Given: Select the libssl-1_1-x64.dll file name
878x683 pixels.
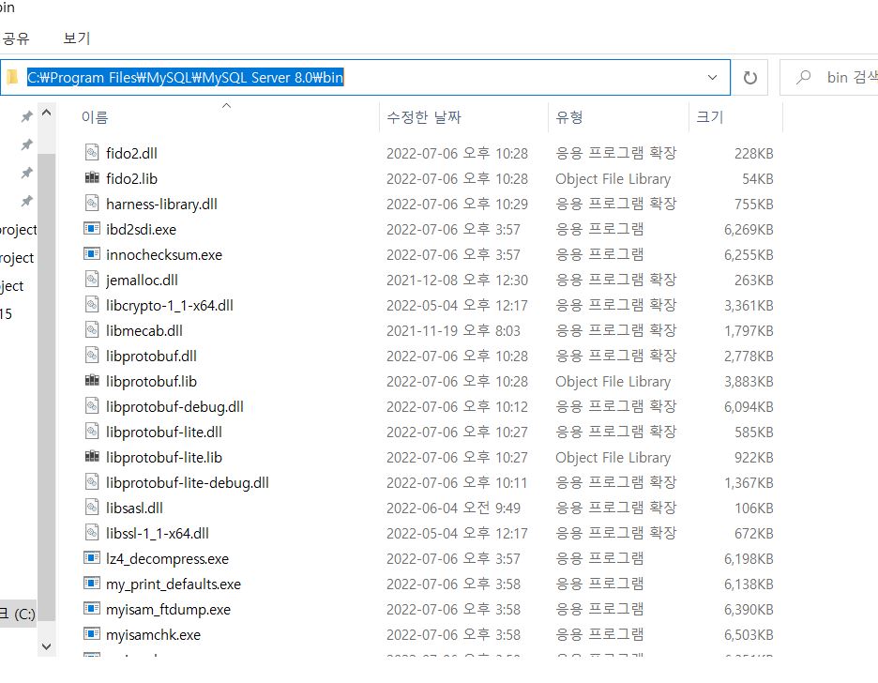Looking at the screenshot, I should (158, 533).
